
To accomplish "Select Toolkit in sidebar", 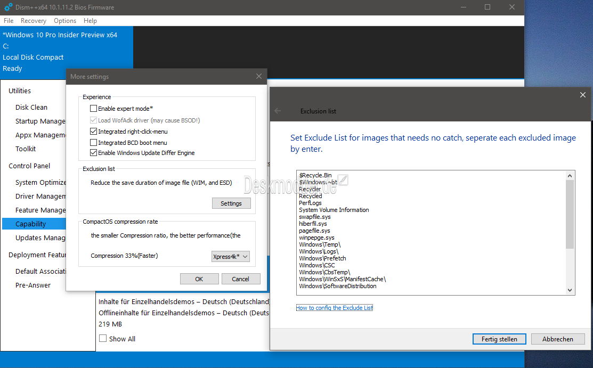I will (x=26, y=149).
